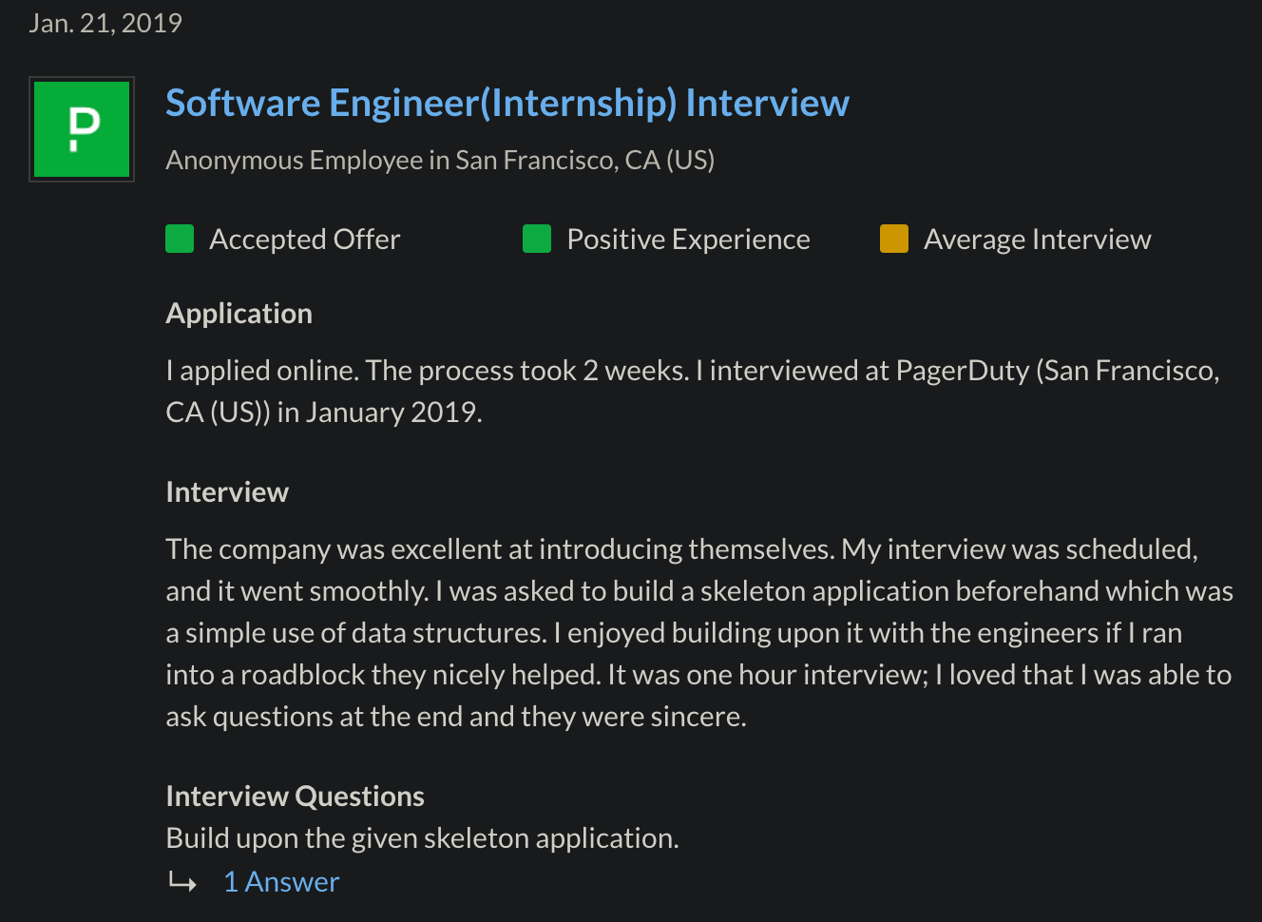This screenshot has height=922, width=1262.
Task: Click the word PagerDuty in the application text
Action: click(962, 371)
